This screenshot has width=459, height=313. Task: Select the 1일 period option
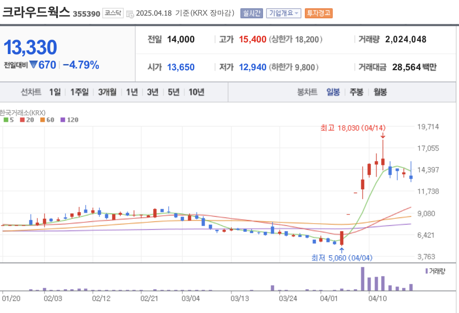pyautogui.click(x=55, y=92)
